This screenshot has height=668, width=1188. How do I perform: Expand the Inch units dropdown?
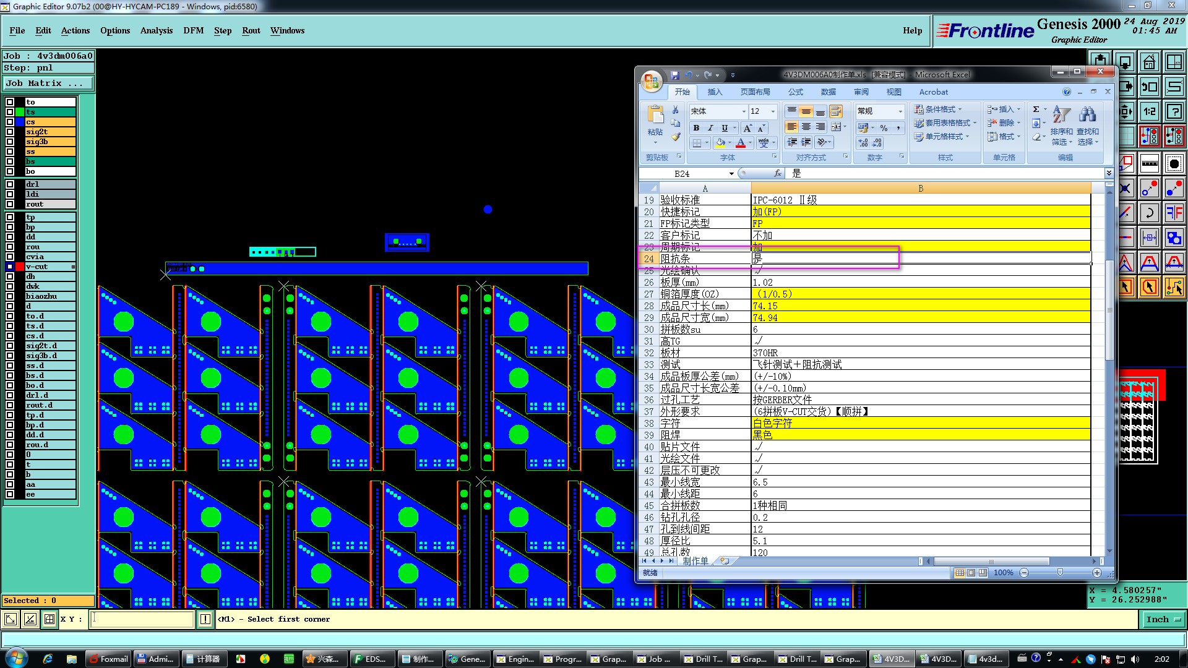click(1163, 619)
